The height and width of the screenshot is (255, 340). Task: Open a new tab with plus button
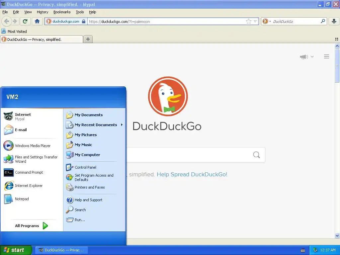[x=88, y=39]
